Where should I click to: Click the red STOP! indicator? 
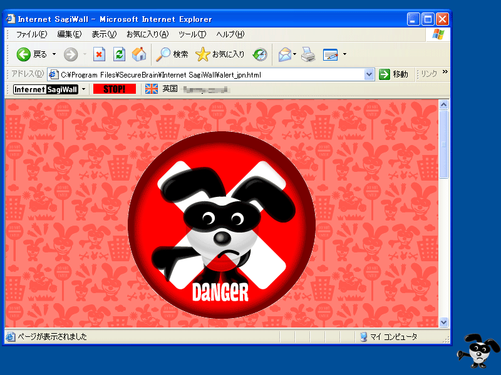coord(115,89)
